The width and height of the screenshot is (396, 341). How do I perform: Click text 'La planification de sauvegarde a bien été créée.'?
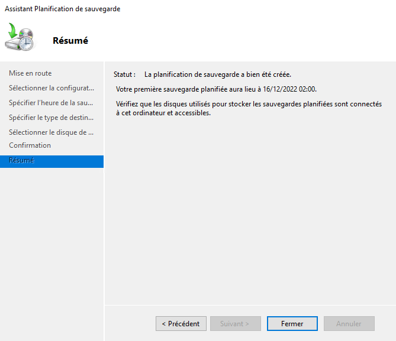(x=218, y=74)
